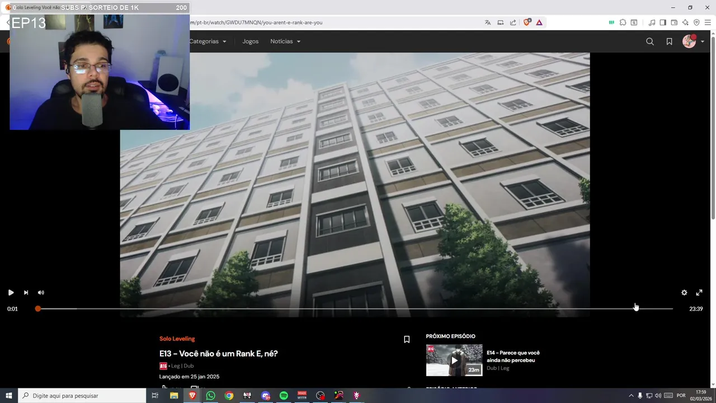The image size is (716, 403).
Task: Open the Brave Shields lion icon
Action: pyautogui.click(x=527, y=22)
